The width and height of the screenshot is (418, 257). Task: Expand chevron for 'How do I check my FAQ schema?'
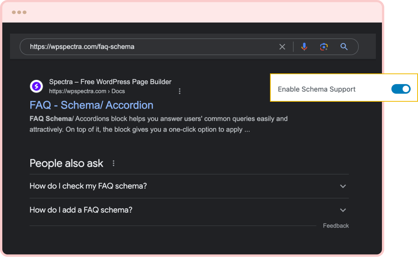click(343, 186)
